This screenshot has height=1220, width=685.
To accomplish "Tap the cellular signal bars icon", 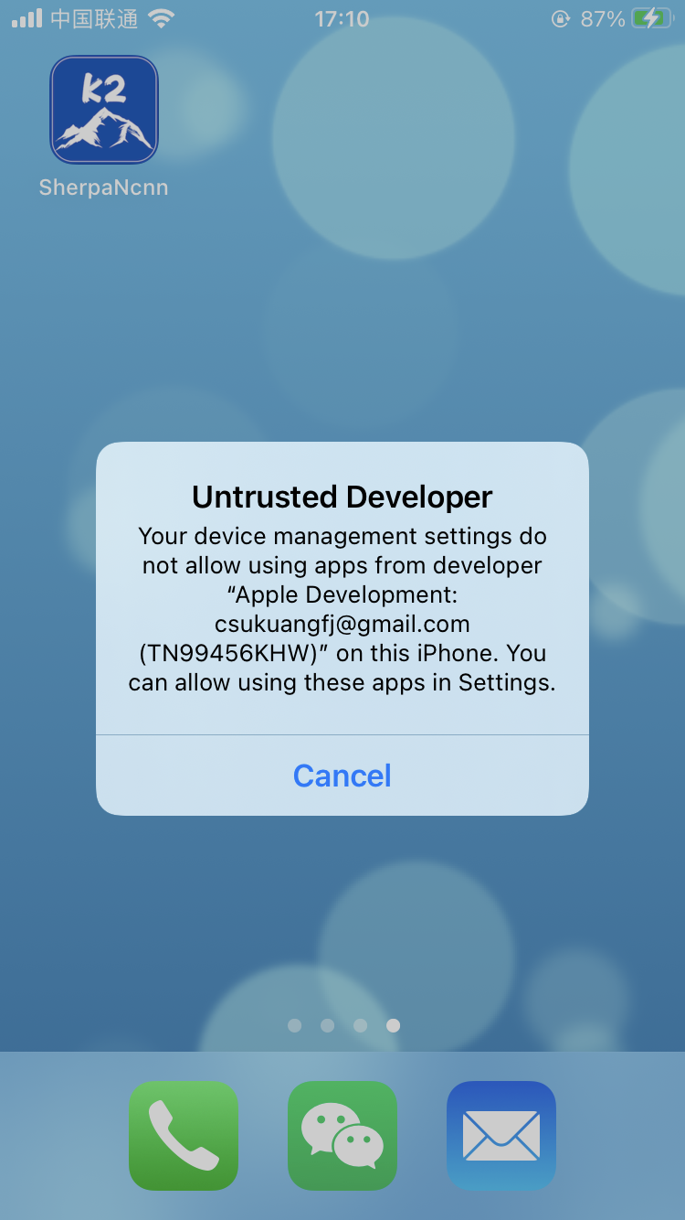I will point(27,18).
